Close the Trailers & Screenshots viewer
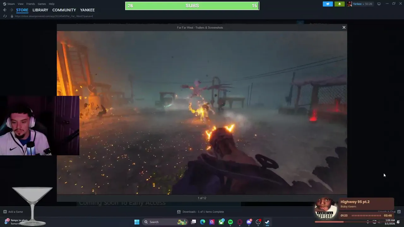The width and height of the screenshot is (404, 227). 344,27
